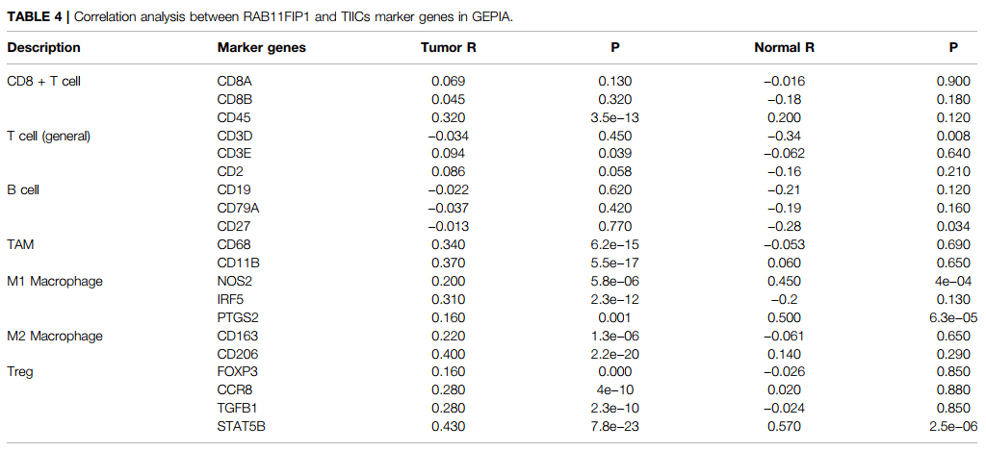Image resolution: width=986 pixels, height=451 pixels.
Task: Click the M2 Macrophage row label
Action: point(55,336)
